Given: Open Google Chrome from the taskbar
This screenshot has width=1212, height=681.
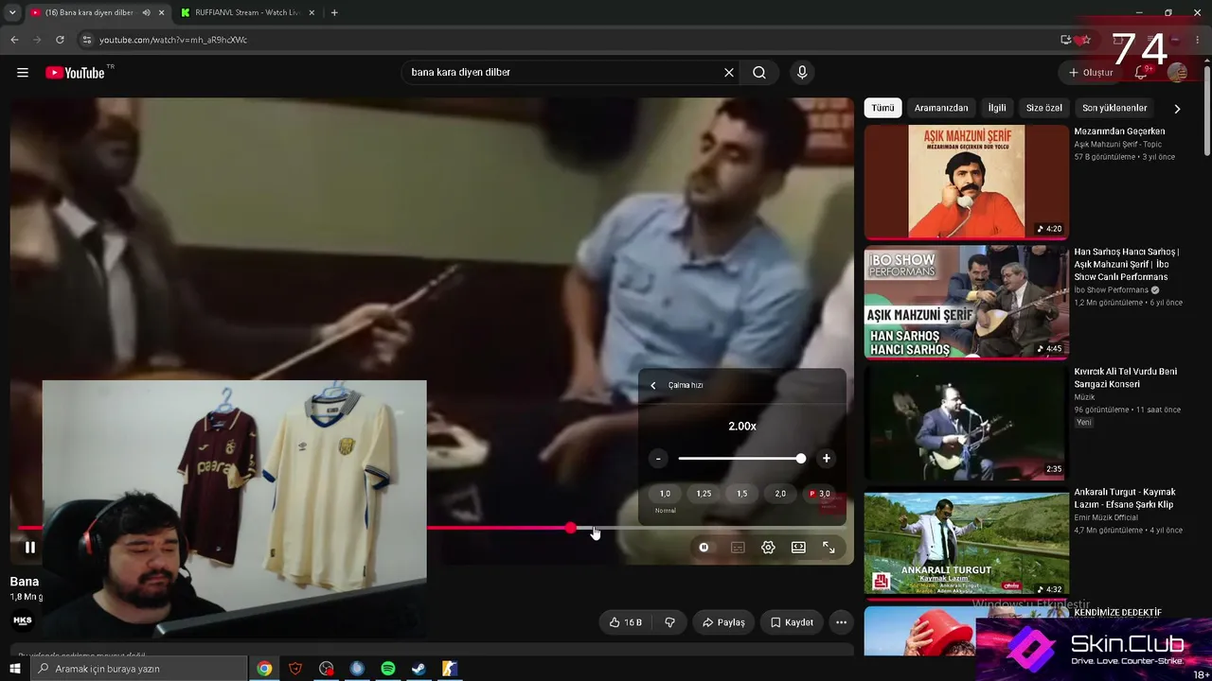Looking at the screenshot, I should [x=264, y=669].
